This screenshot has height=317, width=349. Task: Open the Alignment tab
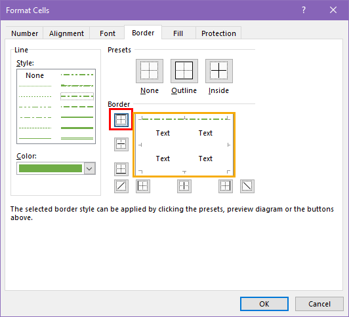coord(66,33)
